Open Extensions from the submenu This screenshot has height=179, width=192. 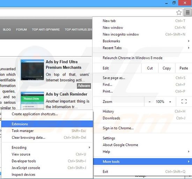coord(47,124)
